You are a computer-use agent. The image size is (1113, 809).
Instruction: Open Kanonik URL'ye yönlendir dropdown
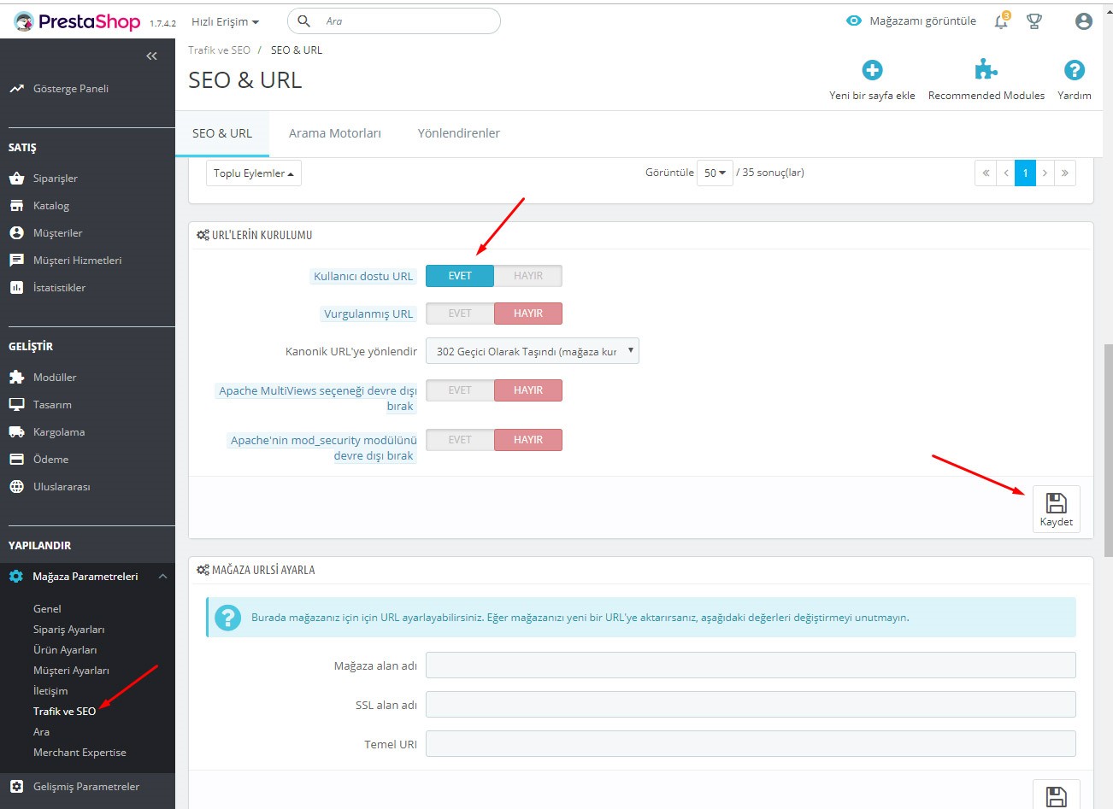point(532,351)
